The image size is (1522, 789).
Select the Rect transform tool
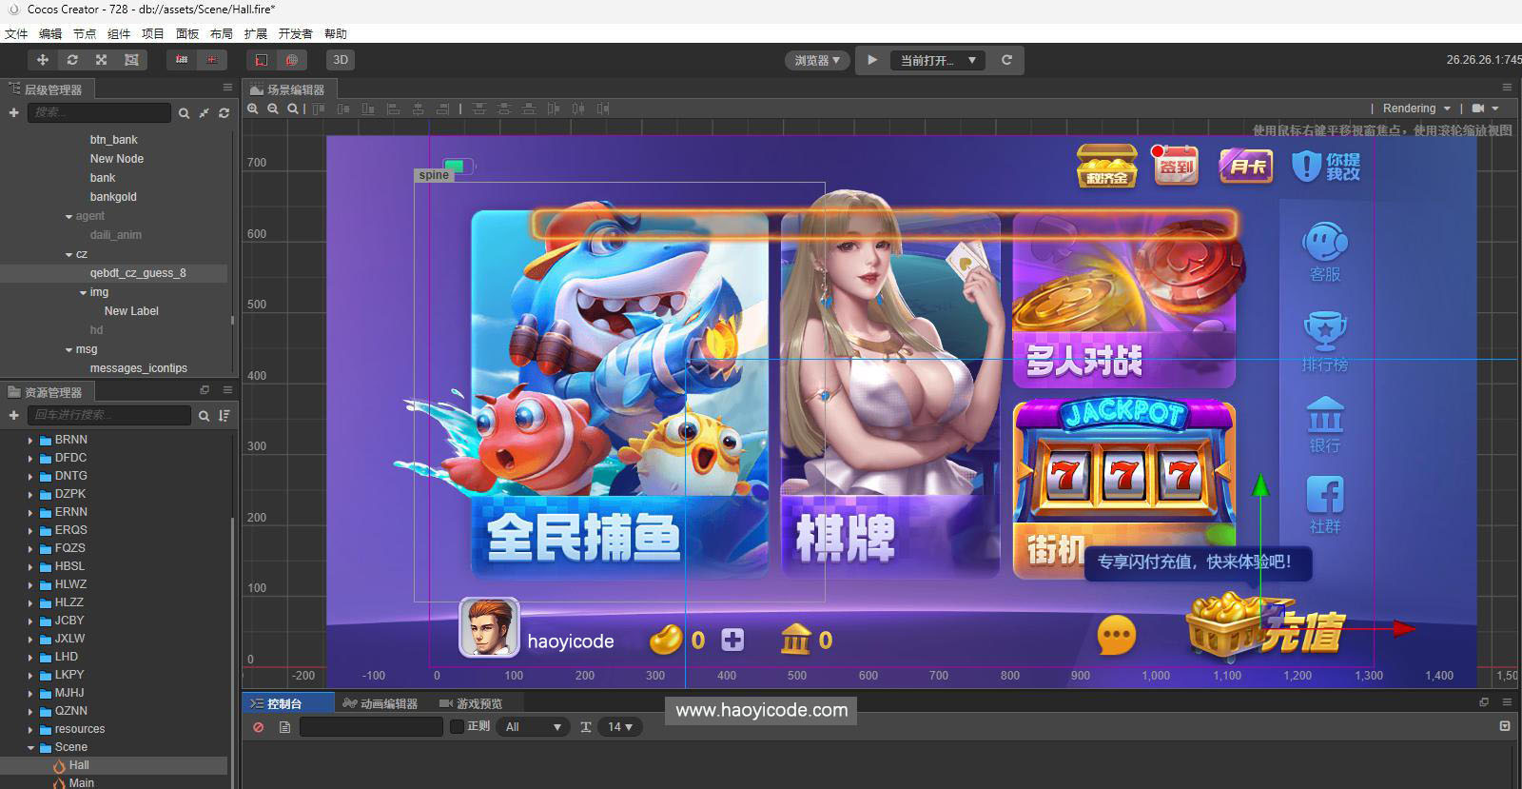131,59
